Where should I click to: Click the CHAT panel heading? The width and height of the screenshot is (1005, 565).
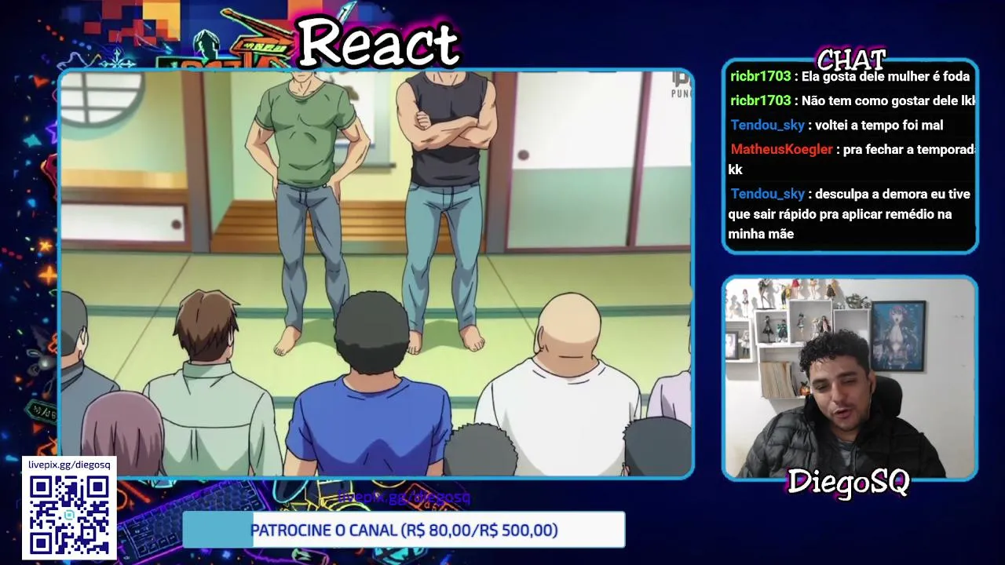point(851,60)
